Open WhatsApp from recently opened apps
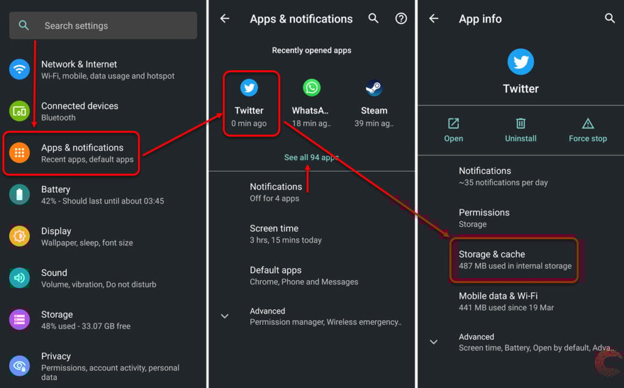The image size is (624, 388). 311,104
